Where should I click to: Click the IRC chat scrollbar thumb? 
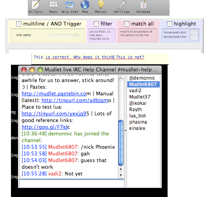[121, 143]
